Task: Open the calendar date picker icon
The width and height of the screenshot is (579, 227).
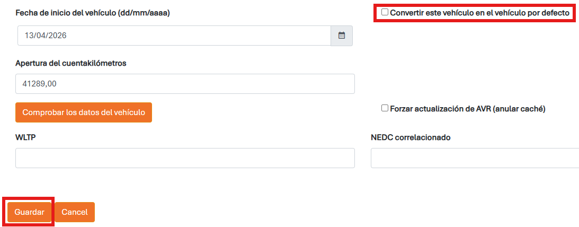Action: 342,36
